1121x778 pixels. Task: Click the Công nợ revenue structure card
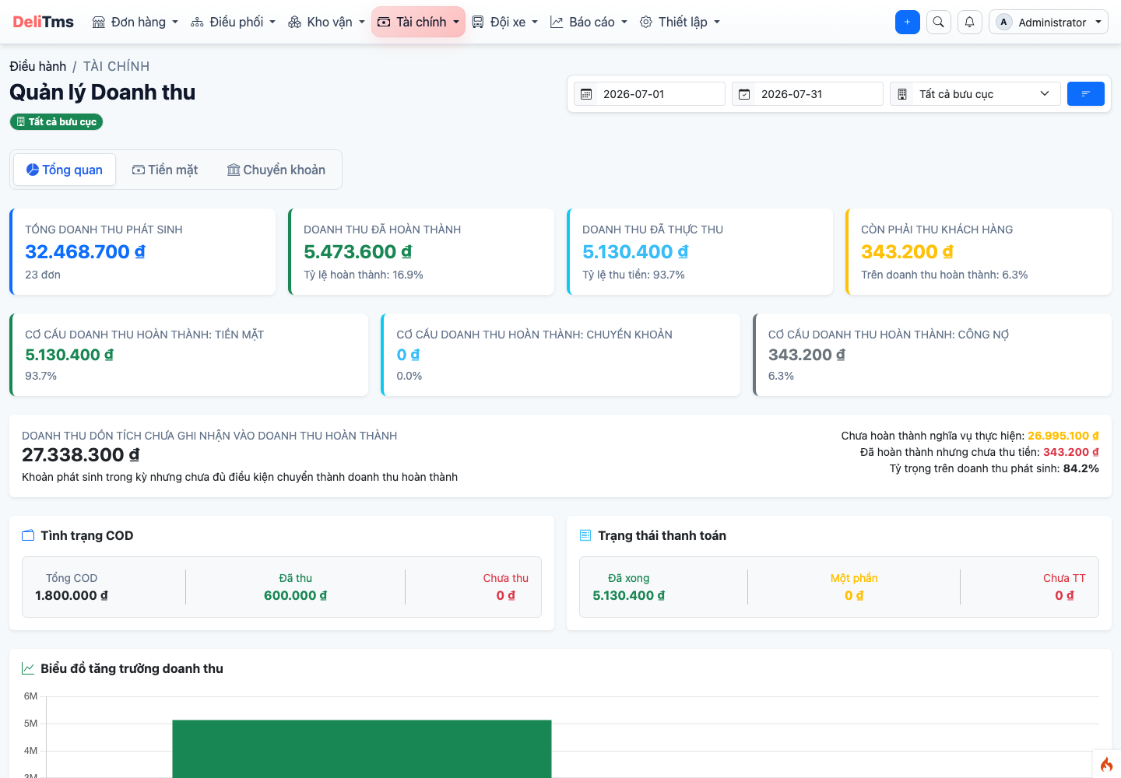tap(932, 355)
